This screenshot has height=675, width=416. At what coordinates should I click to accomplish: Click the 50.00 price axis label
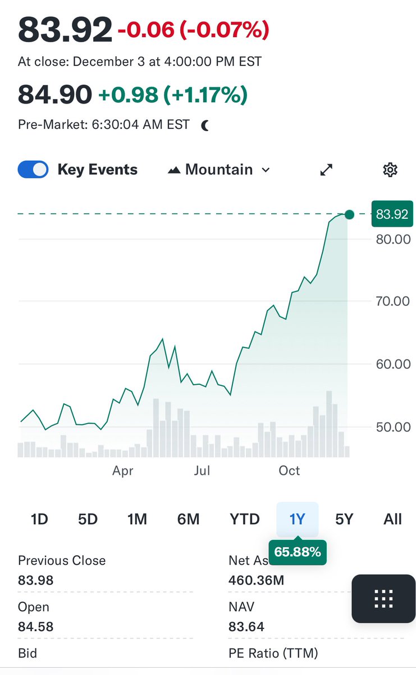[392, 427]
